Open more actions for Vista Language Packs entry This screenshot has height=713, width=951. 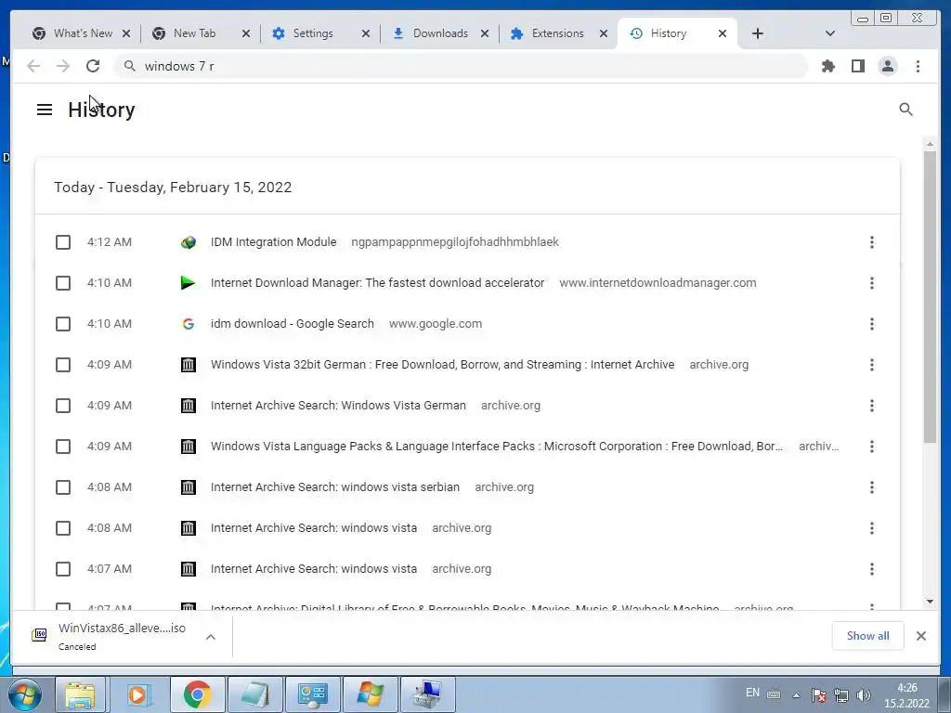point(871,447)
